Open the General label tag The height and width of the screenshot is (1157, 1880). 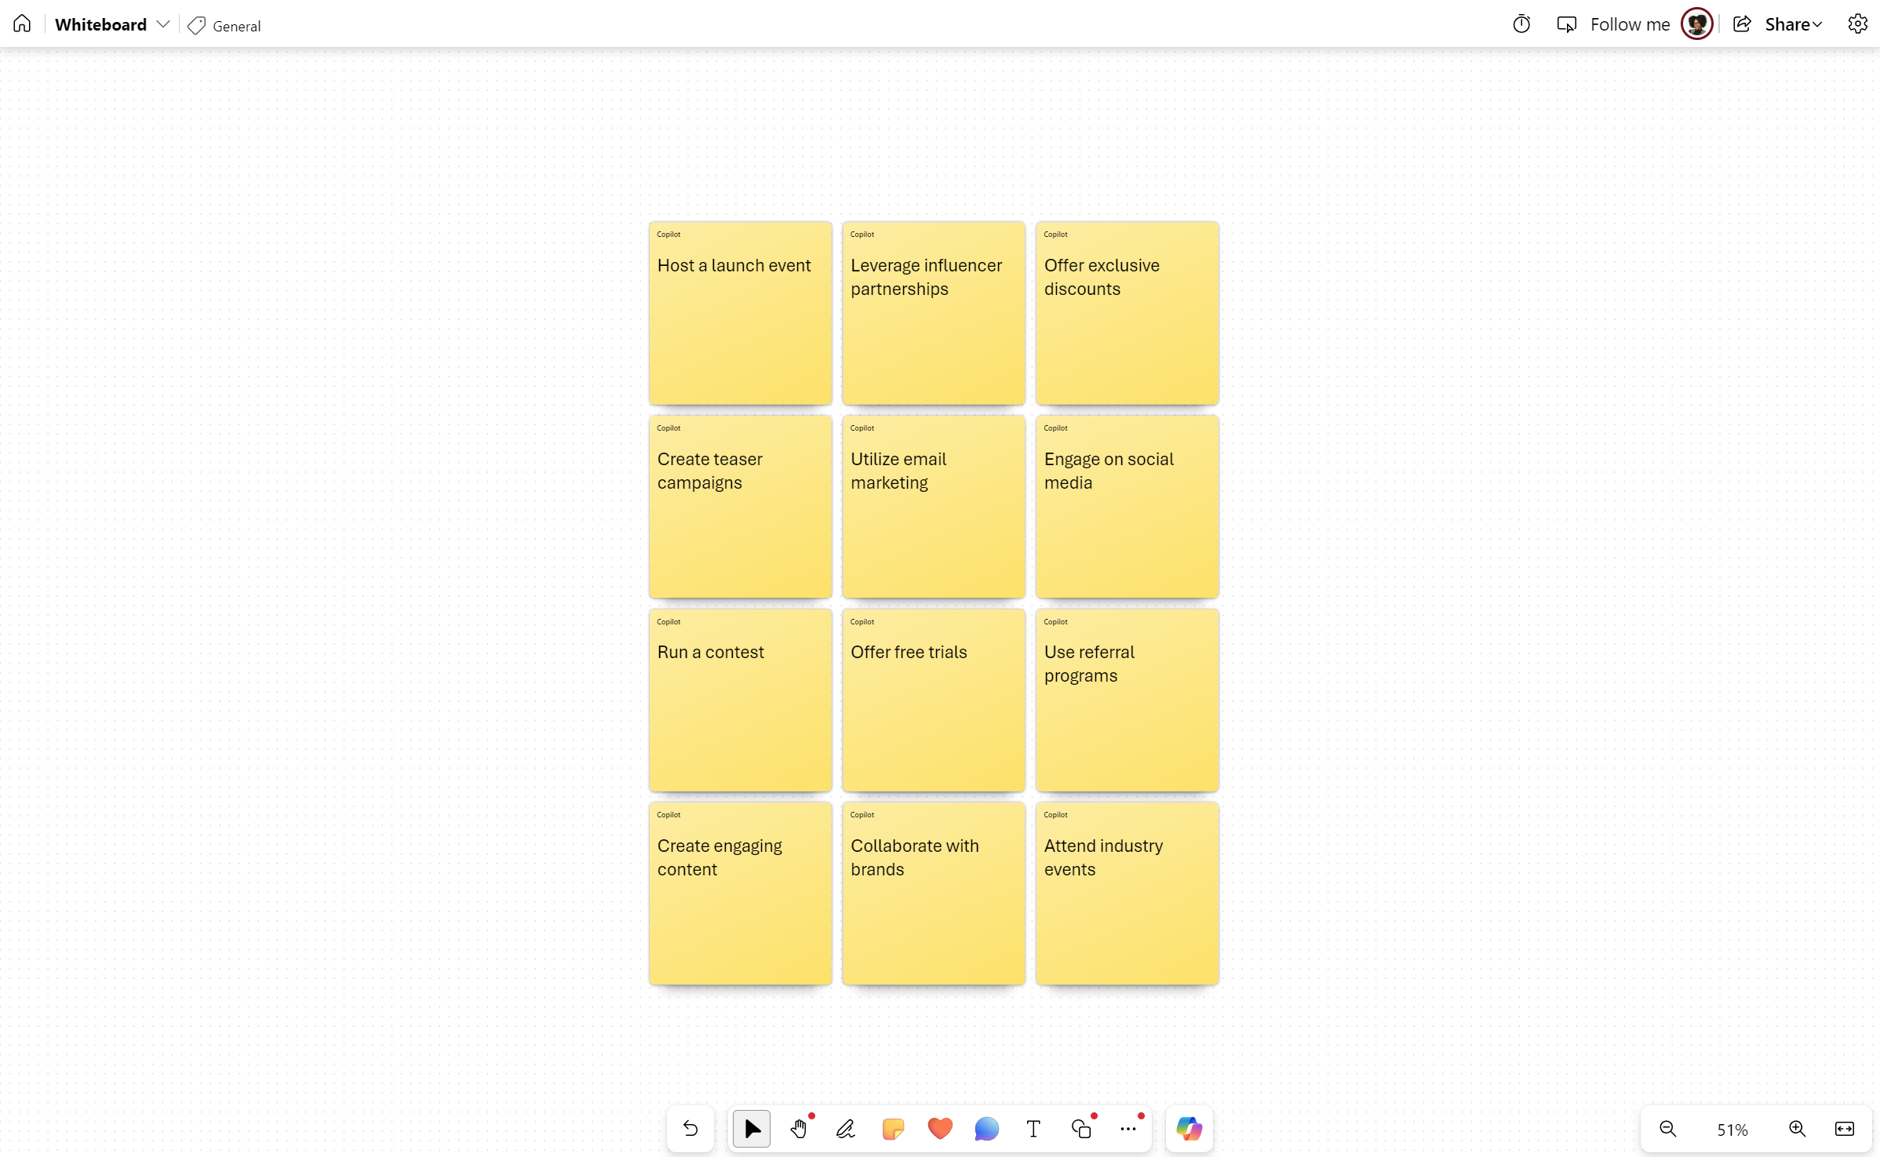pos(224,25)
